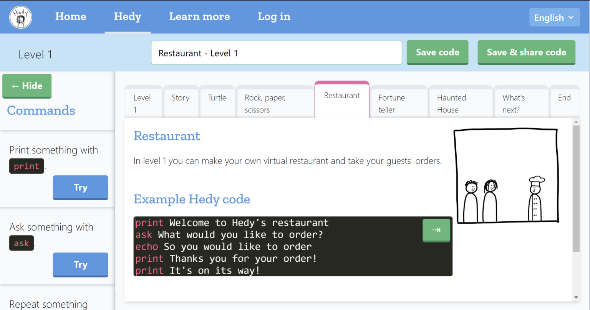Screen dimensions: 590x310
Task: Click the Save & share code button
Action: 526,52
